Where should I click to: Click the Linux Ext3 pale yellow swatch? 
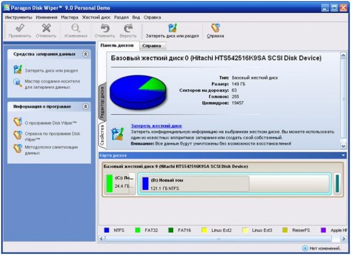(245, 230)
